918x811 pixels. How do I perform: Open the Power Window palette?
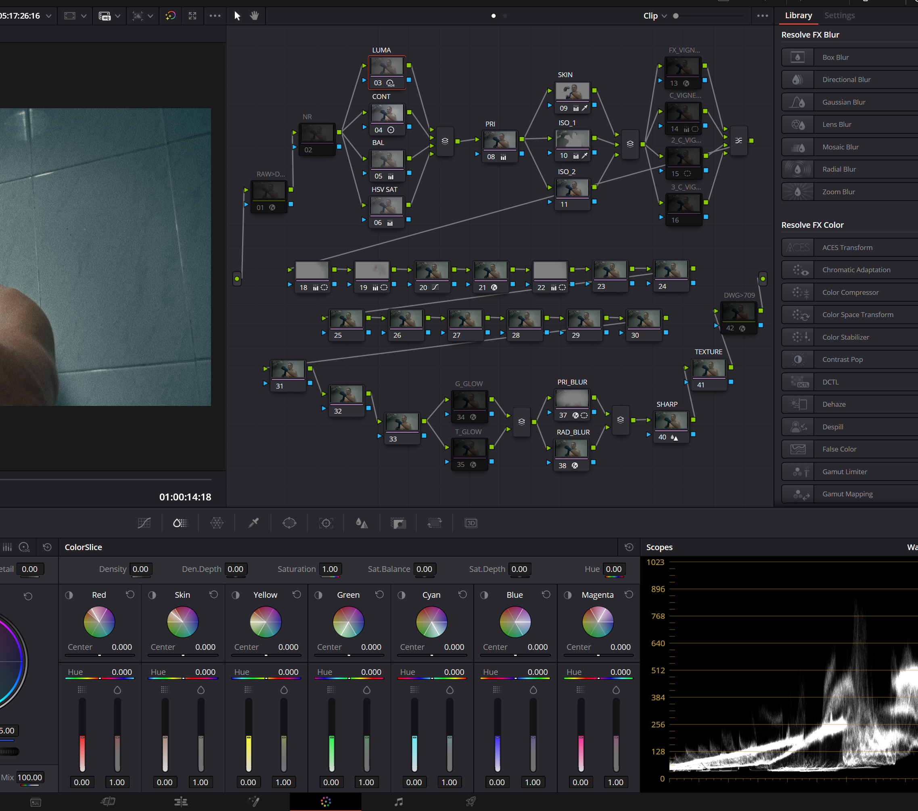(289, 523)
